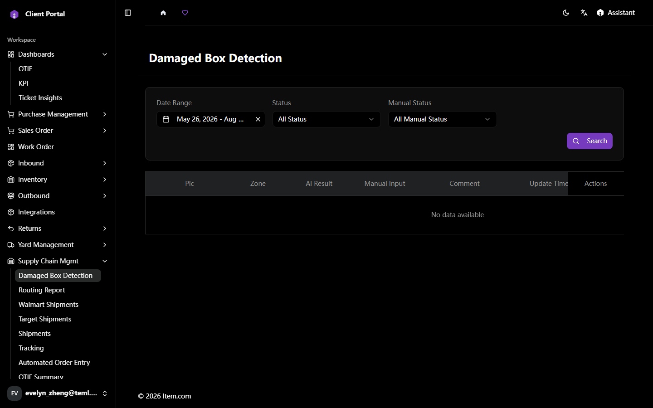
Task: Click the EV user avatar
Action: coord(15,393)
